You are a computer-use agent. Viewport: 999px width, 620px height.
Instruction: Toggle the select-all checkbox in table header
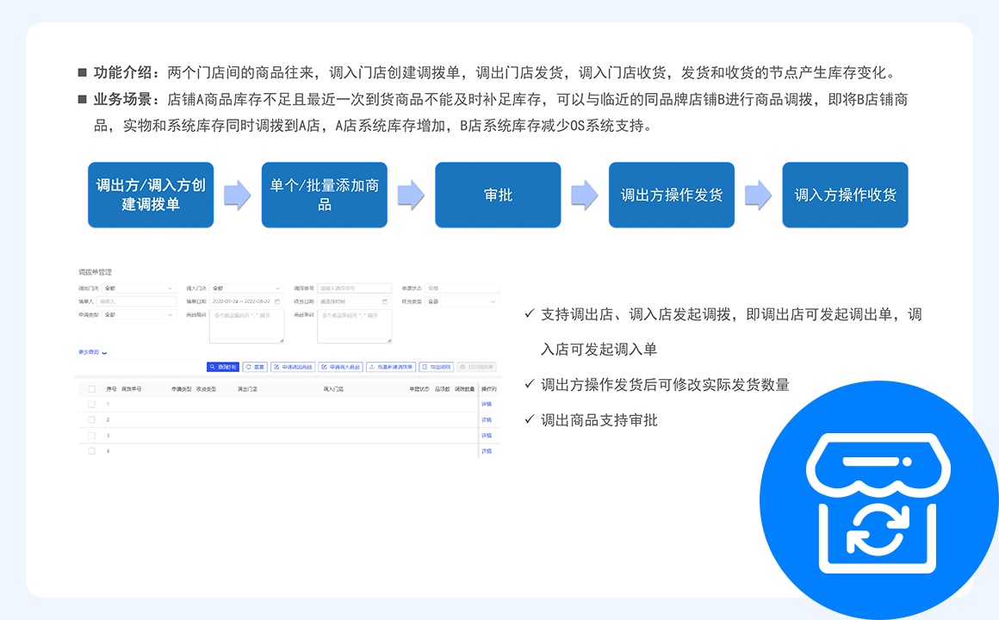tap(91, 389)
